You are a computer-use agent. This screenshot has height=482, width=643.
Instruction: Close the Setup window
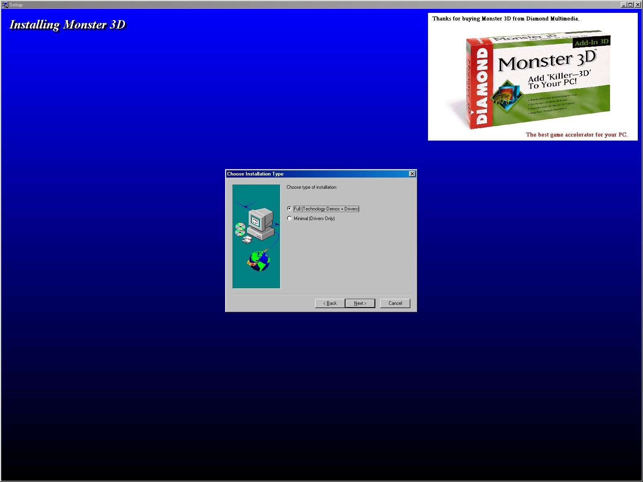coord(638,5)
